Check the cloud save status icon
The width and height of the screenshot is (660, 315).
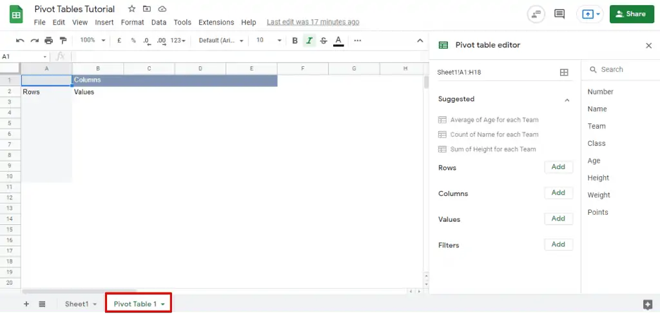click(x=162, y=9)
